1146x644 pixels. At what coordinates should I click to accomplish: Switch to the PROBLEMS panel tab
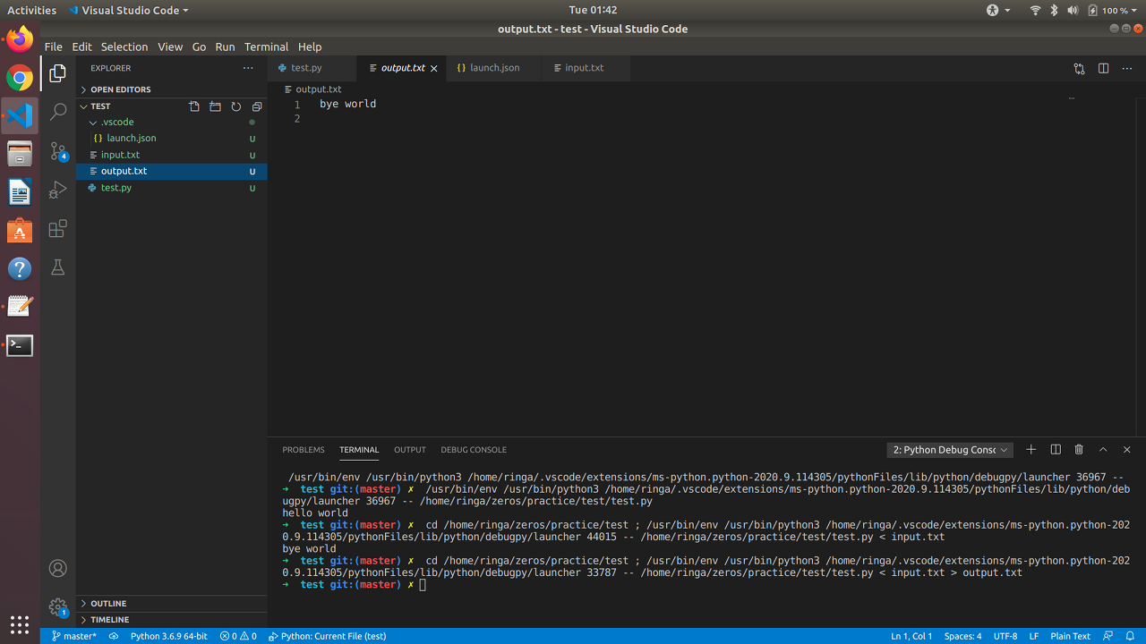[304, 450]
